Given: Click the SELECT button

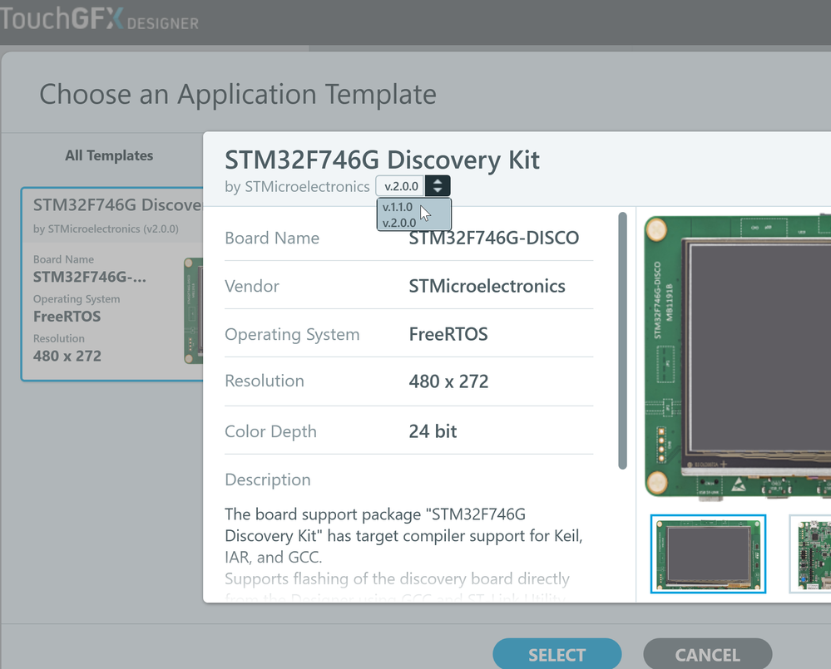Looking at the screenshot, I should pos(557,655).
